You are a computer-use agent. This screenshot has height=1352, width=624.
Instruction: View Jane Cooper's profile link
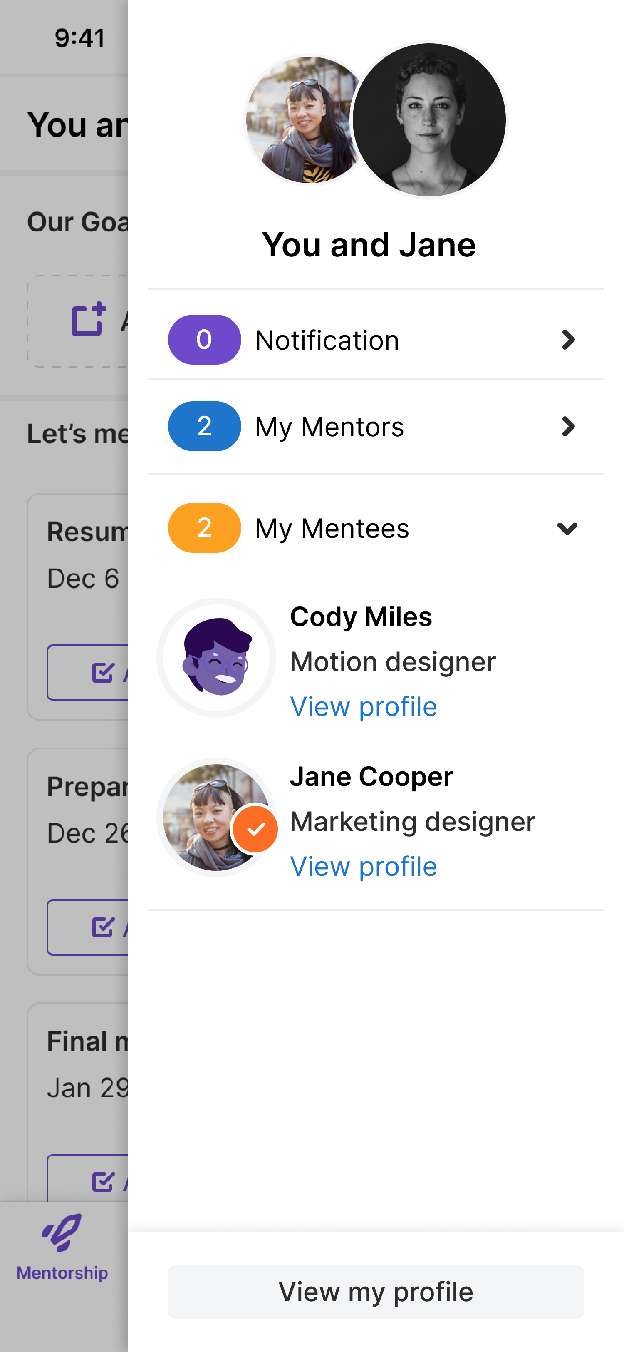(364, 866)
